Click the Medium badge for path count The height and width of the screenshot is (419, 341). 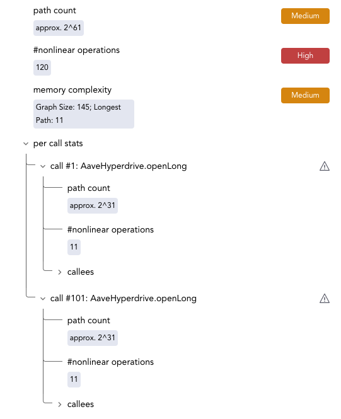(305, 16)
